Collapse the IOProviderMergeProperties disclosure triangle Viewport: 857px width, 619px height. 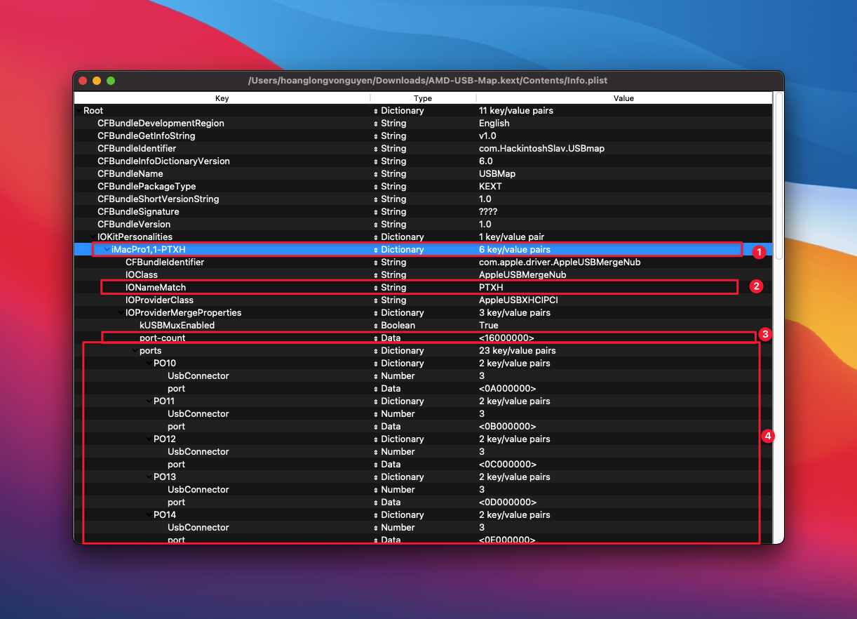(x=120, y=313)
